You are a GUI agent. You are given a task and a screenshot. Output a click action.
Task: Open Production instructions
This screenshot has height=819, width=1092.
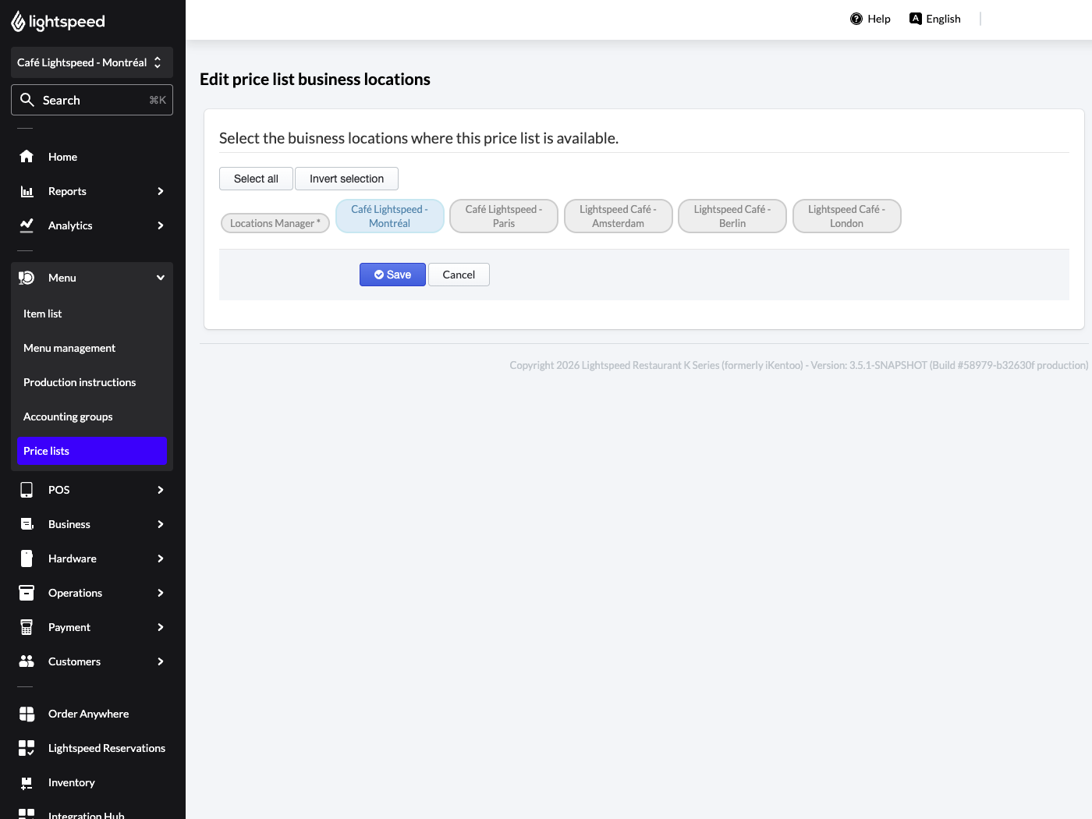click(92, 382)
